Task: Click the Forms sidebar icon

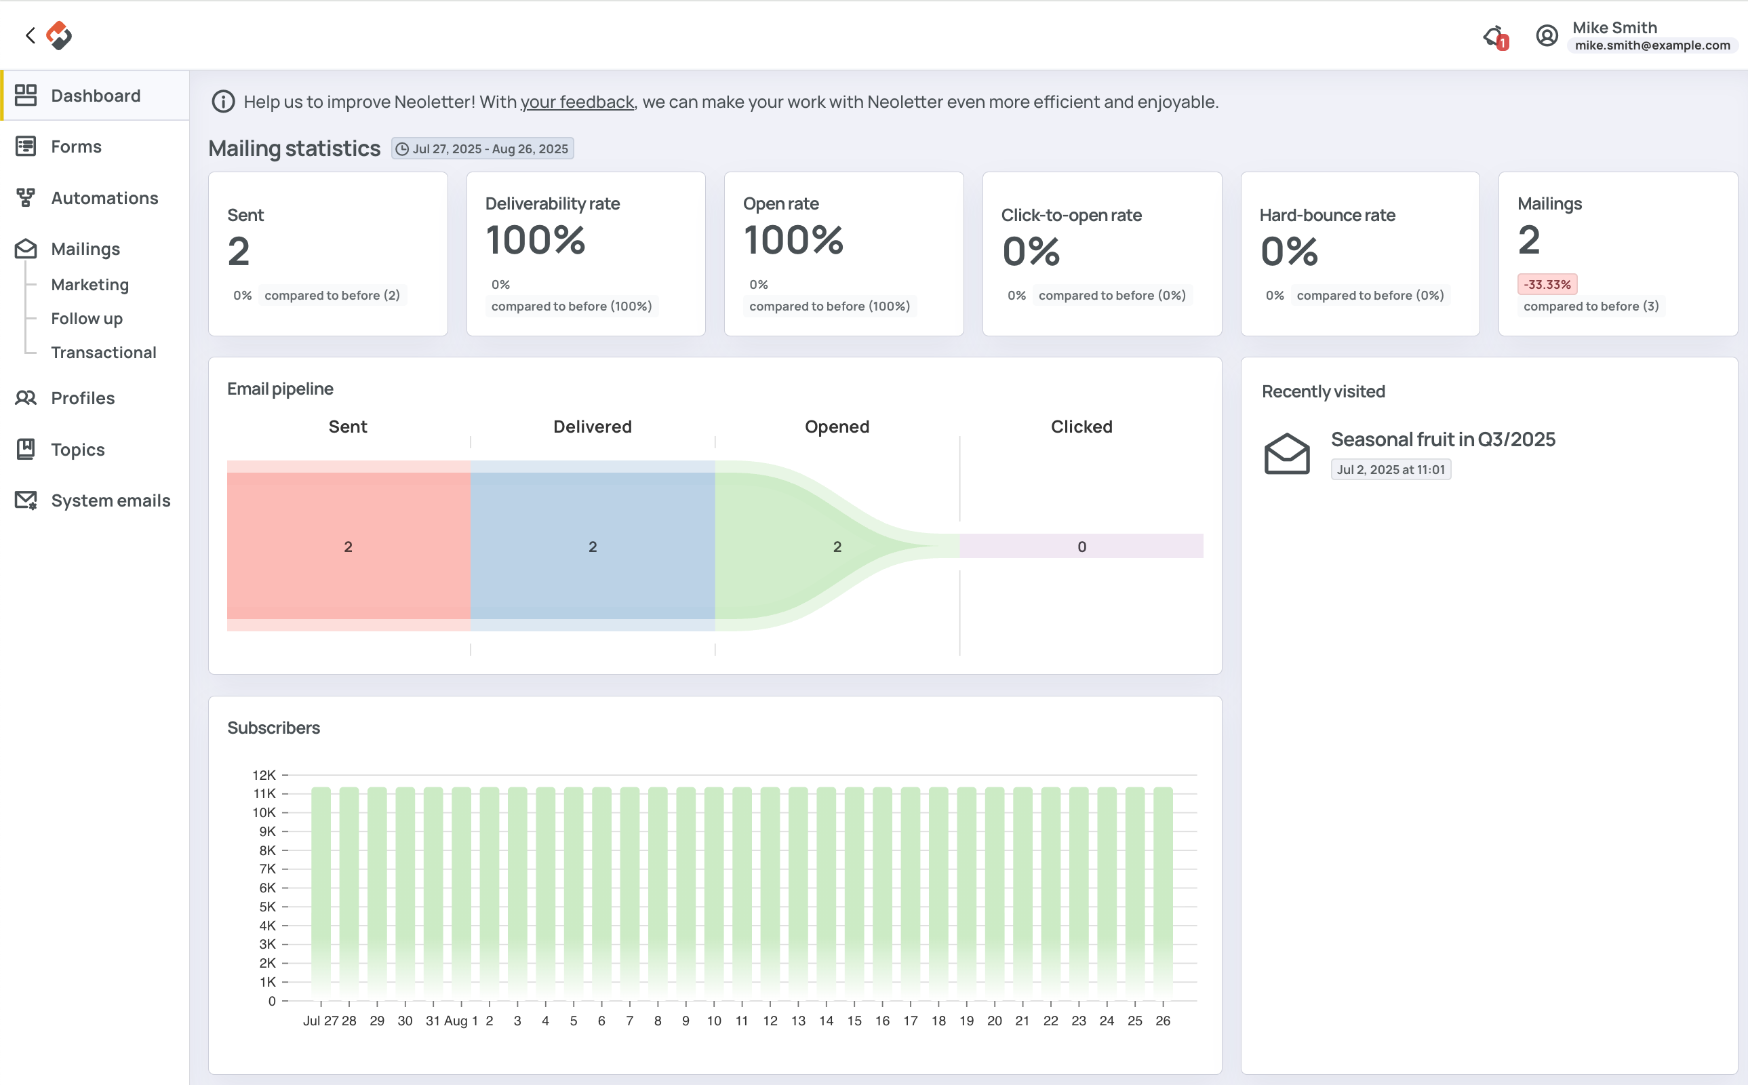Action: point(26,146)
